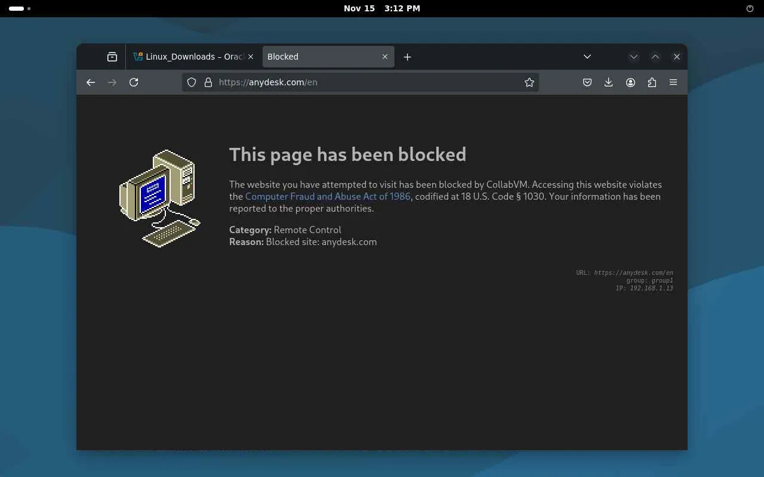Click the 'group: group1' text
Image resolution: width=764 pixels, height=477 pixels.
(x=649, y=280)
